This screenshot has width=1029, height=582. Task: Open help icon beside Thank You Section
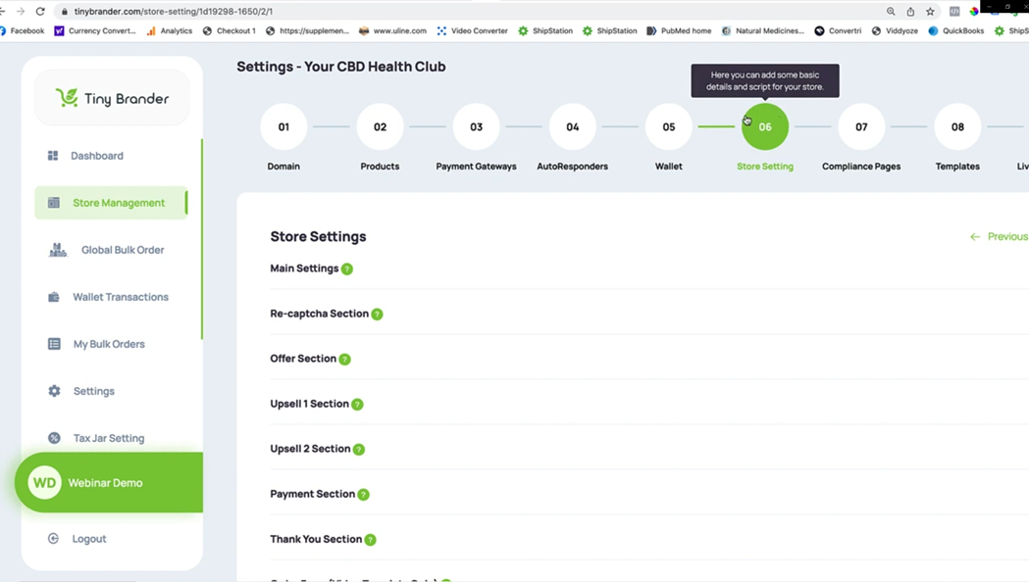pos(370,540)
